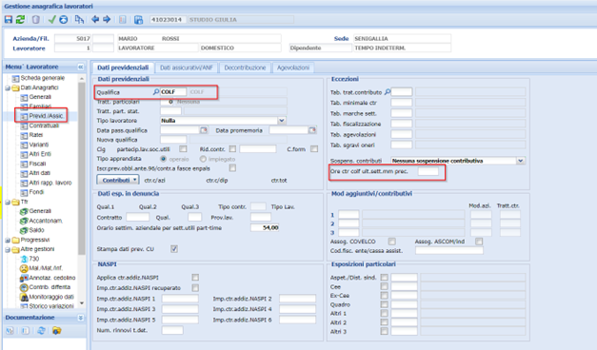The width and height of the screenshot is (597, 350).
Task: Click tree menu scrollbar down arrow
Action: [82, 303]
